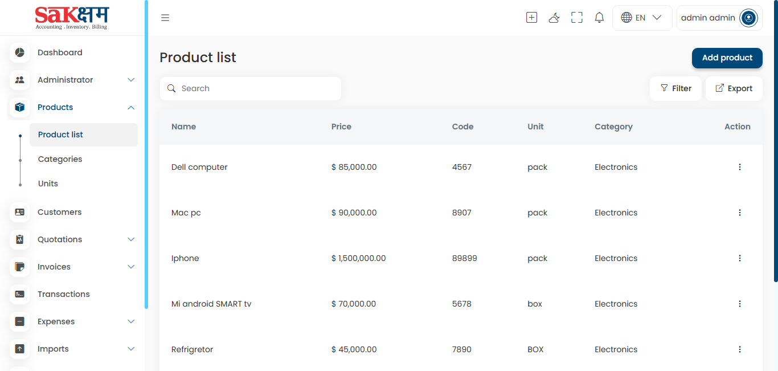Screen dimensions: 778x371
Task: Click the Customers sidebar icon
Action: tap(20, 212)
